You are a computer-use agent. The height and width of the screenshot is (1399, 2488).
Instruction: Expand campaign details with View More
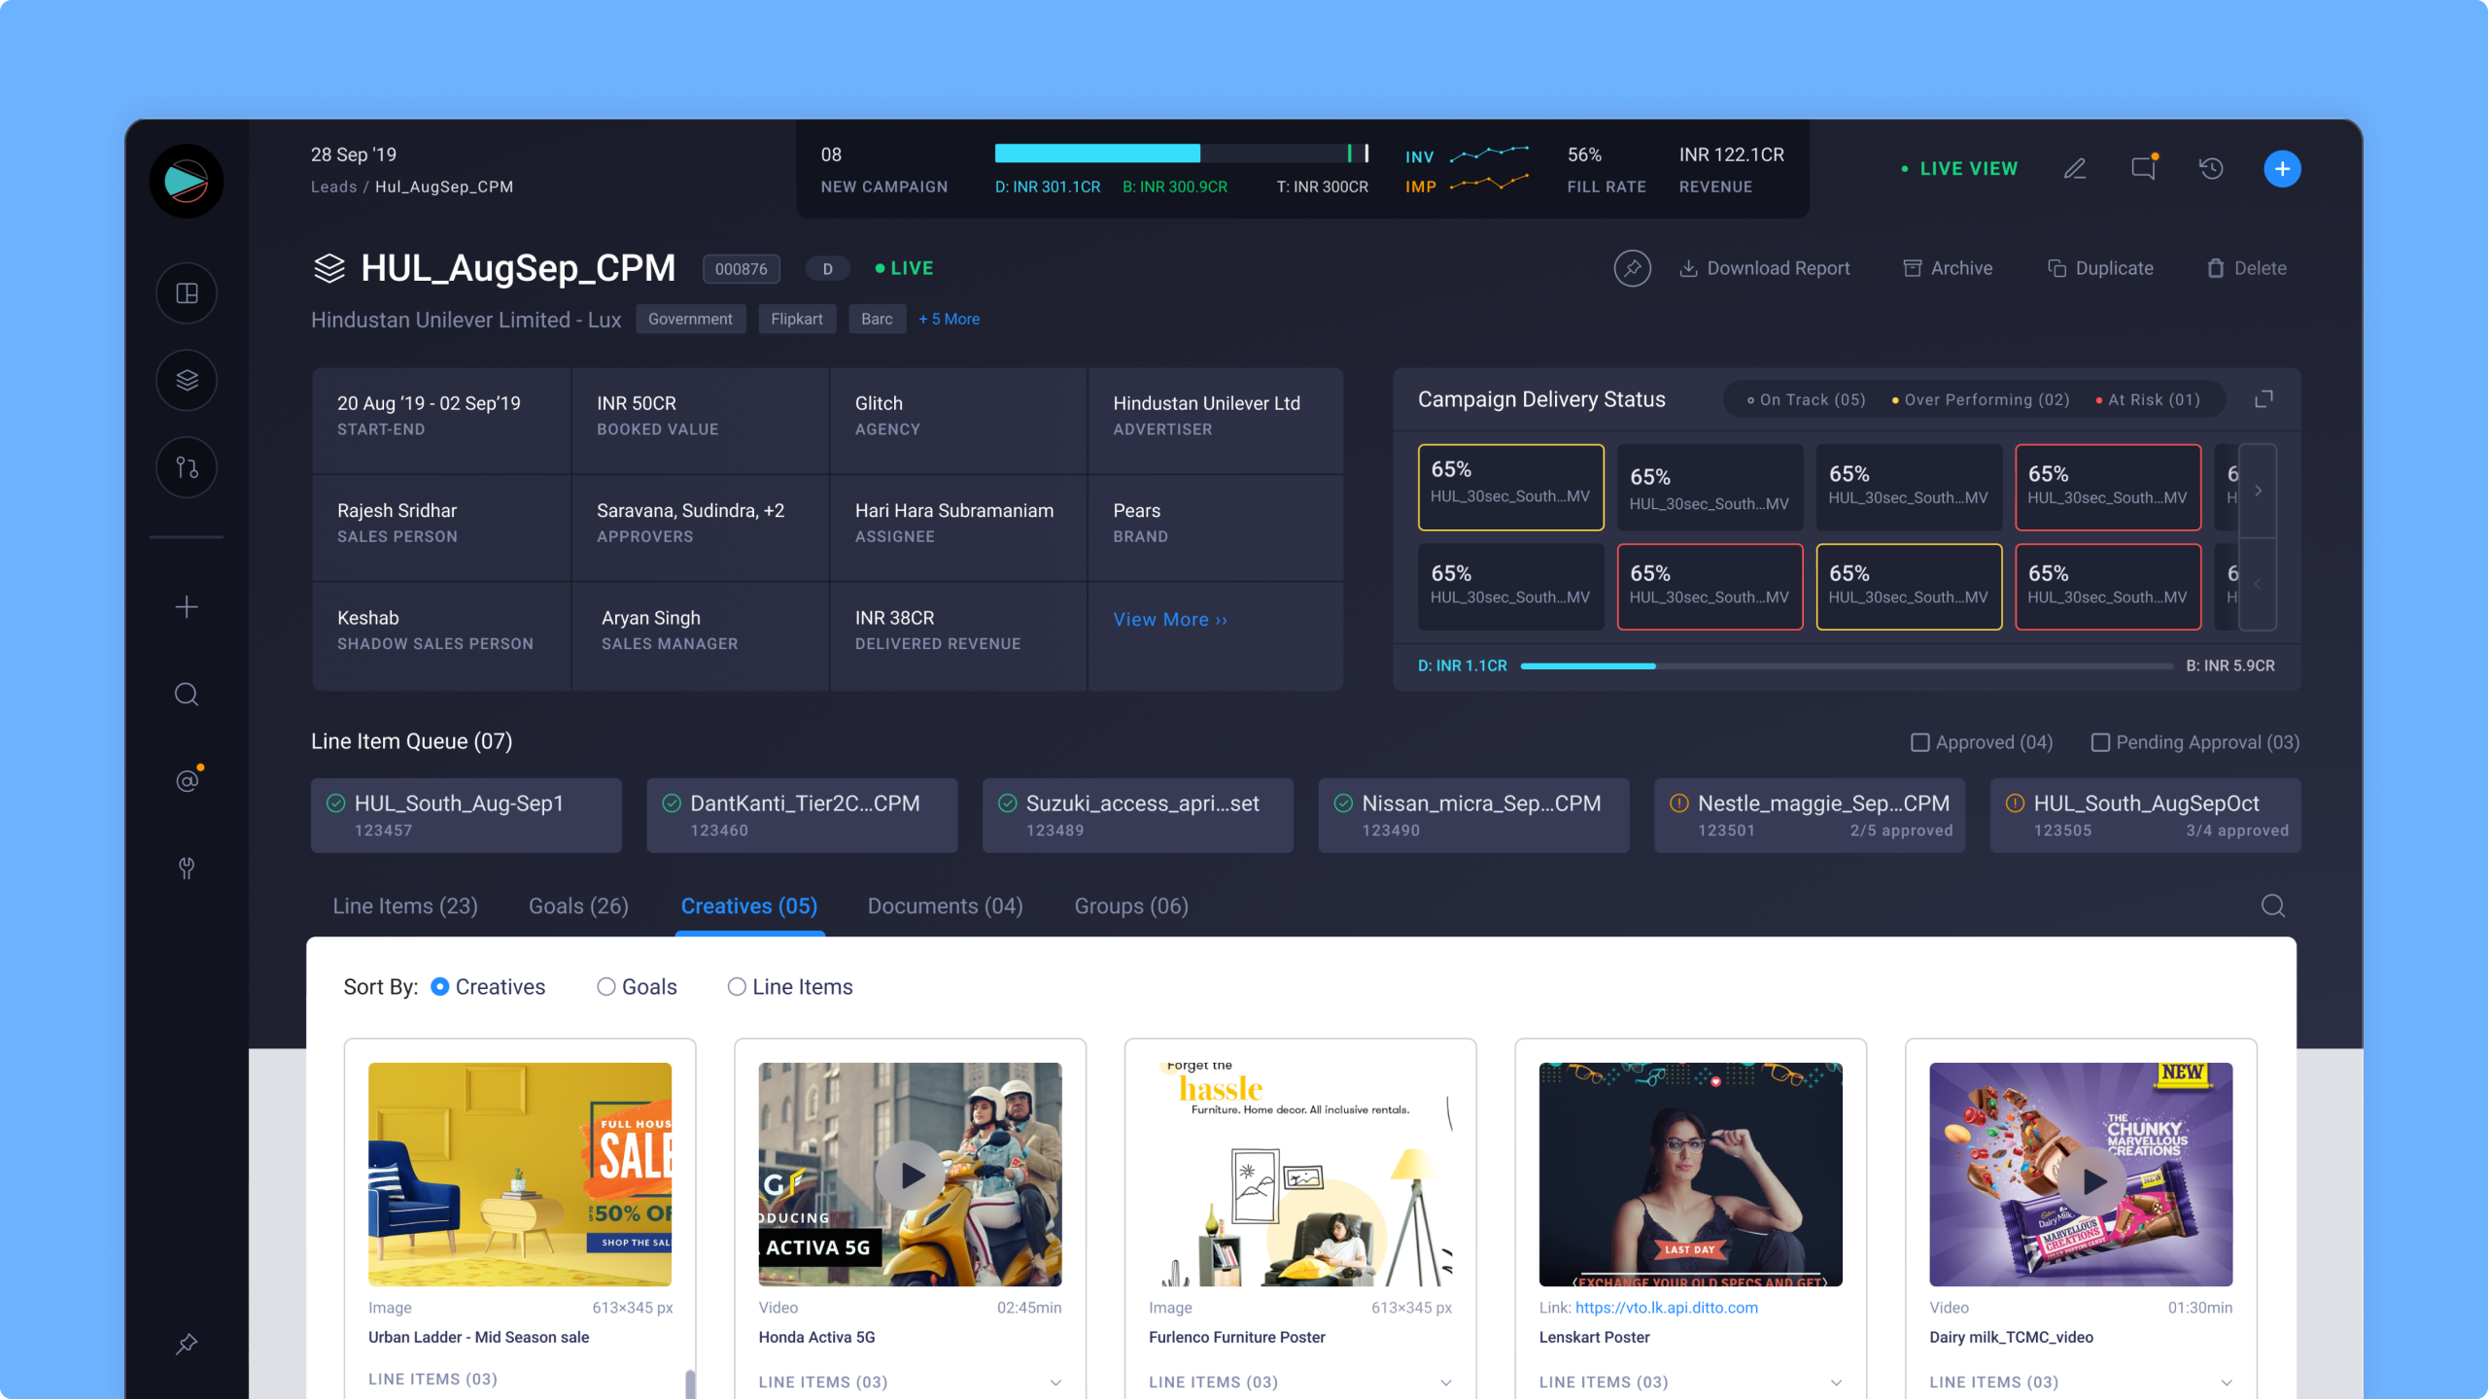1171,620
